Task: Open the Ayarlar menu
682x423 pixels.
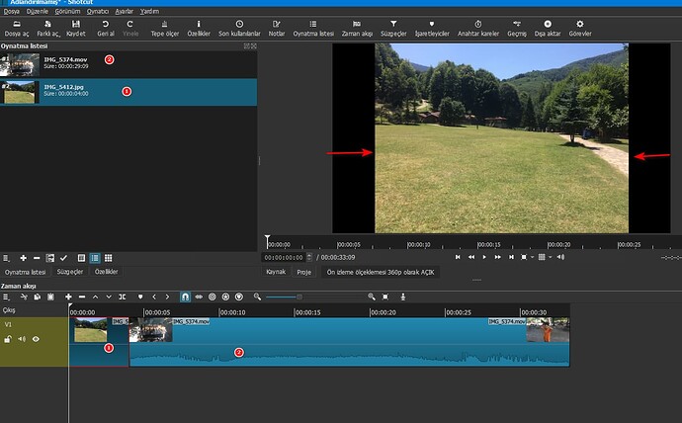Action: click(124, 11)
